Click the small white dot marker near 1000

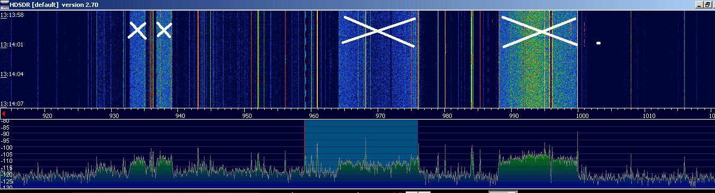598,43
